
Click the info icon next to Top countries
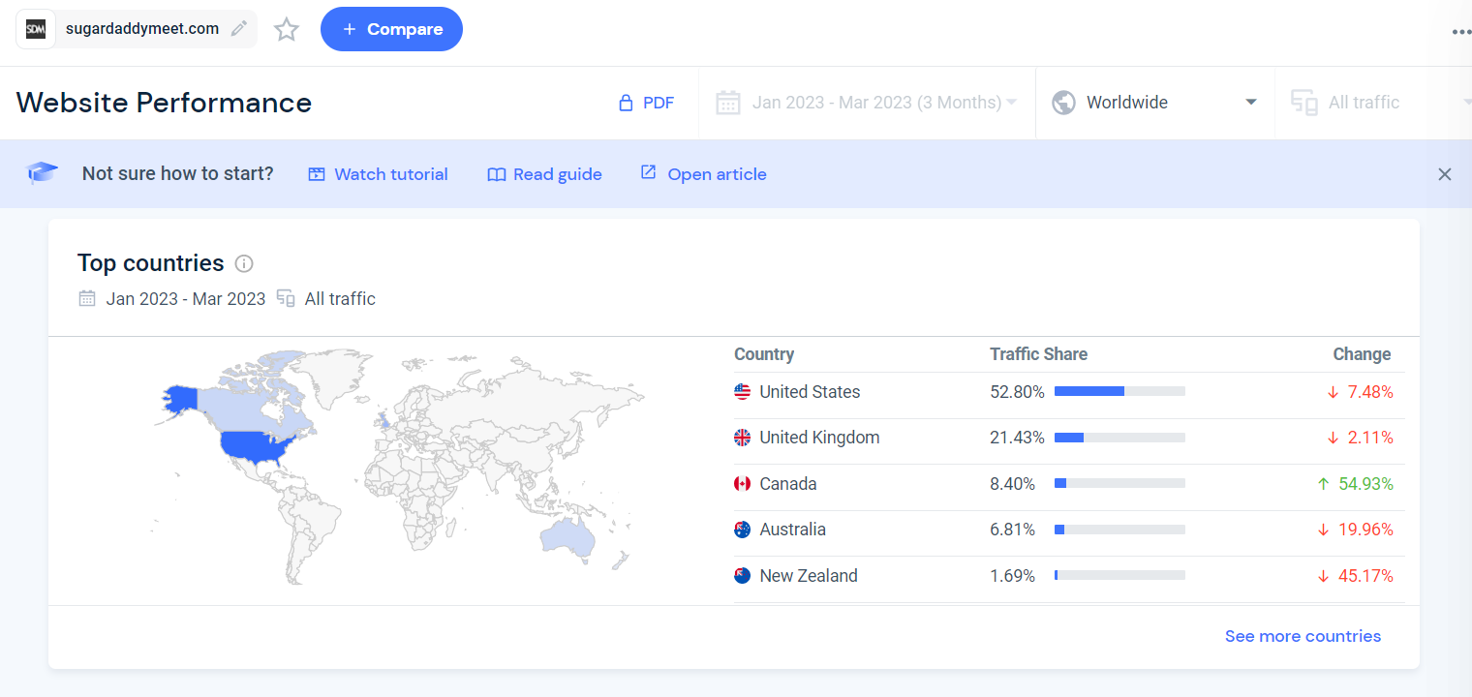244,263
